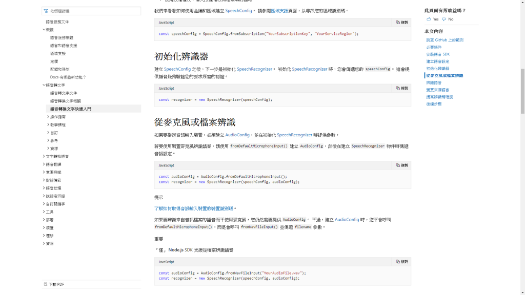Viewport: 525px width, 295px height.
Task: Open SpeechRecognizer link before 時提供參數
Action: [294, 135]
